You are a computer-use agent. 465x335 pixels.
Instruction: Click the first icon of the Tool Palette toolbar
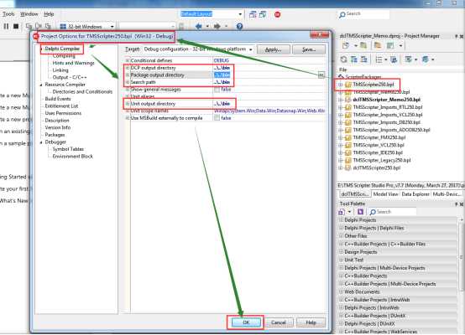342,212
